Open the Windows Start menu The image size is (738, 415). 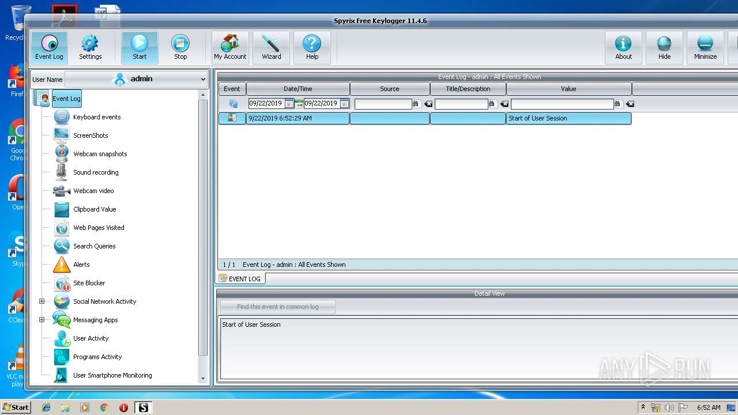pos(16,407)
